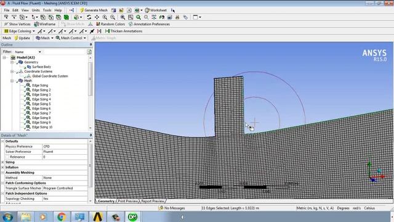Viewport: 394px width, 222px height.
Task: Click the image capture icon next to Worksheet
Action: (x=137, y=10)
